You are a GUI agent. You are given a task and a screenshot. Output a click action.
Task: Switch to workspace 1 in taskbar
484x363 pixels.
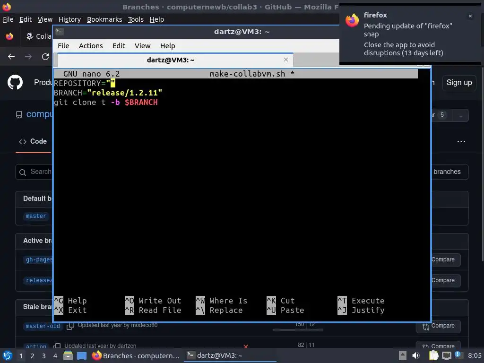[x=21, y=355]
